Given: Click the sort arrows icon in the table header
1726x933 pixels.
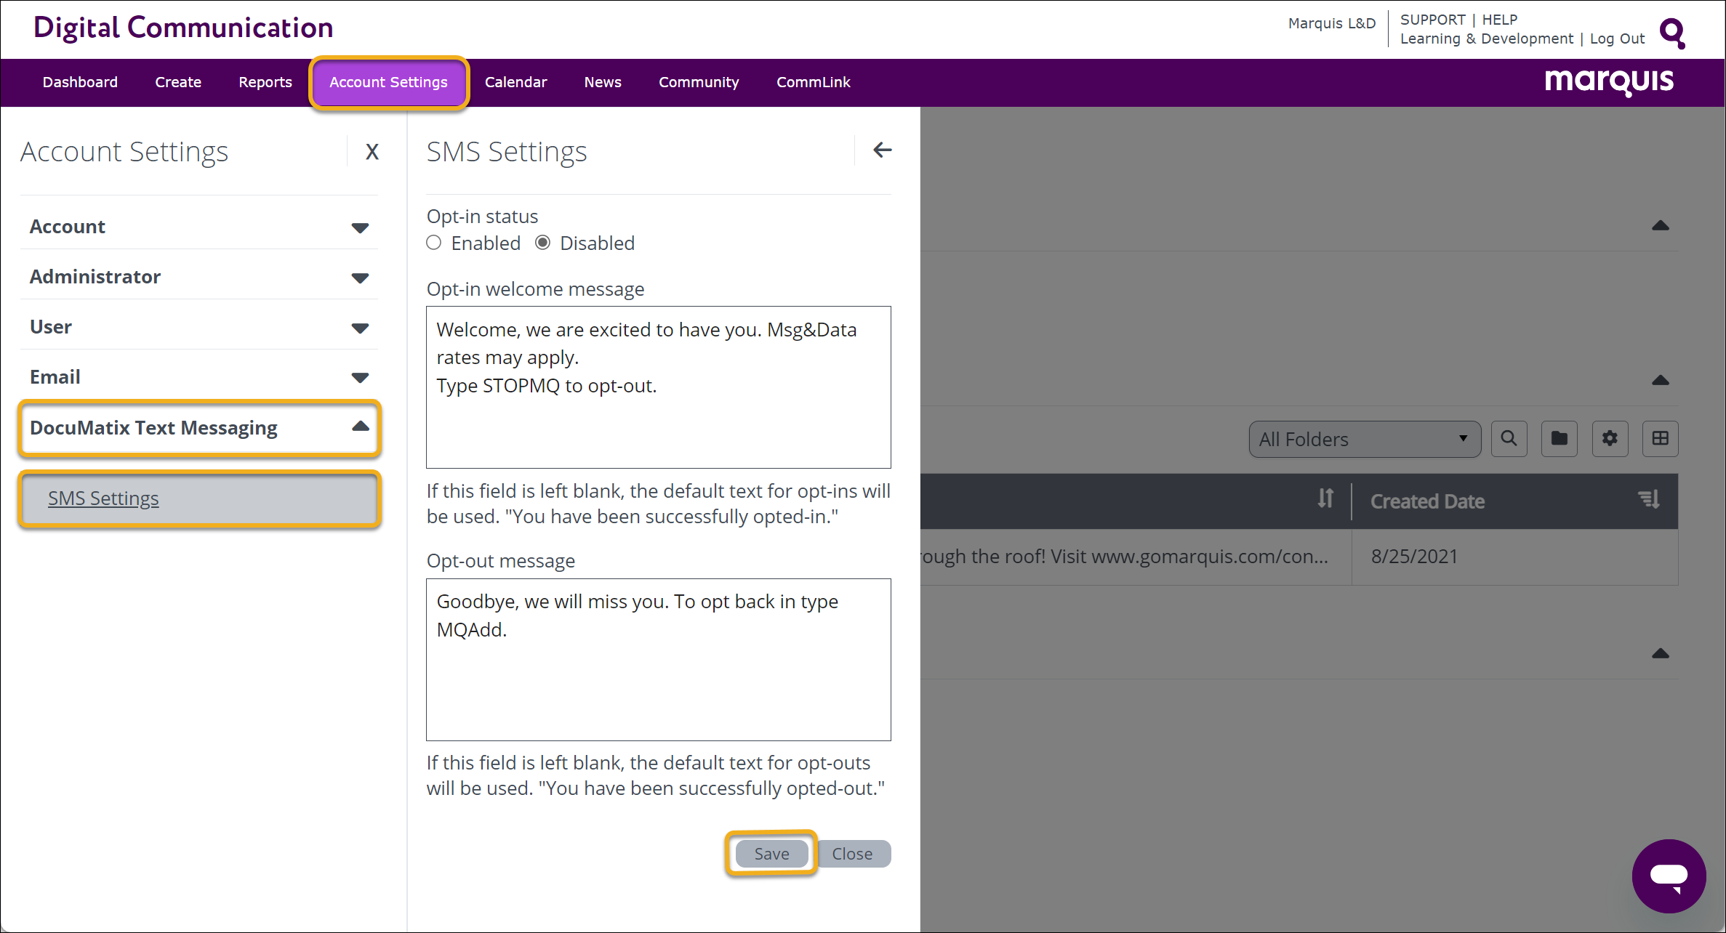Looking at the screenshot, I should click(1325, 498).
